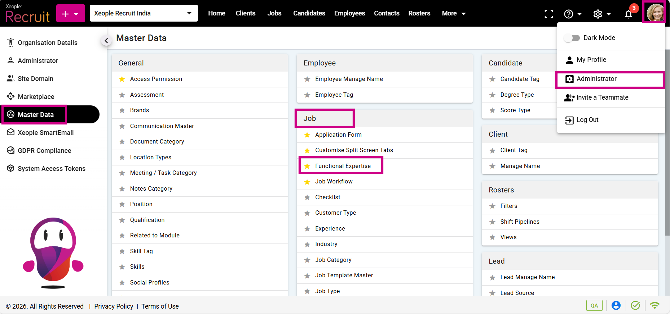Viewport: 670px width, 314px height.
Task: Click the green checkmark status icon
Action: click(x=635, y=305)
